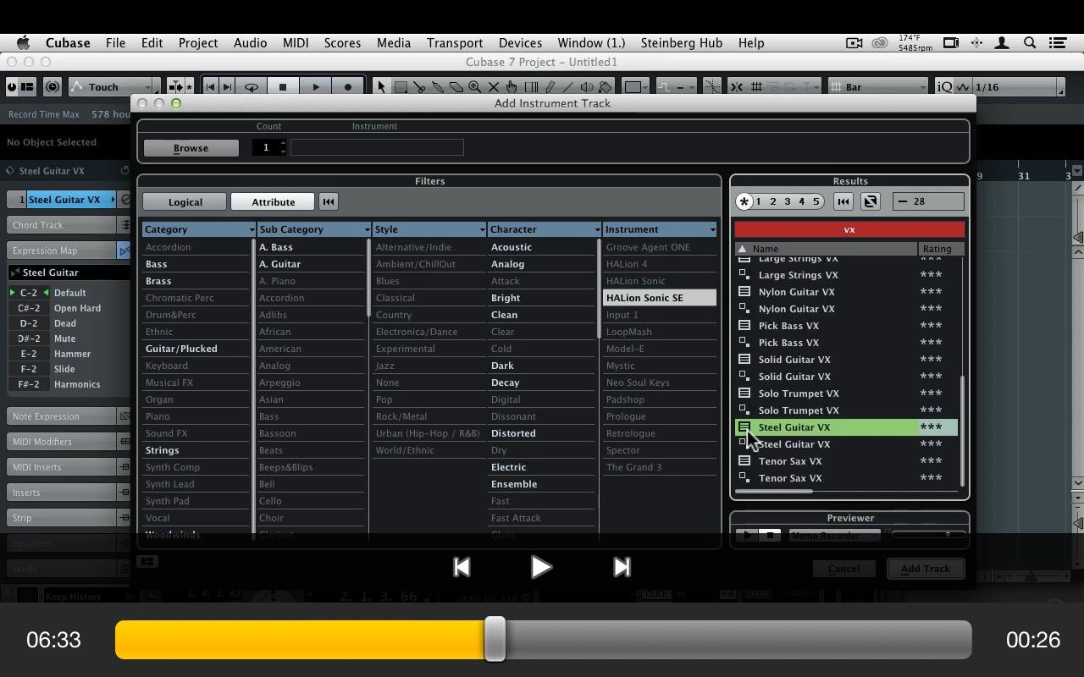Switch filters to Logical mode
The height and width of the screenshot is (677, 1084).
(185, 201)
